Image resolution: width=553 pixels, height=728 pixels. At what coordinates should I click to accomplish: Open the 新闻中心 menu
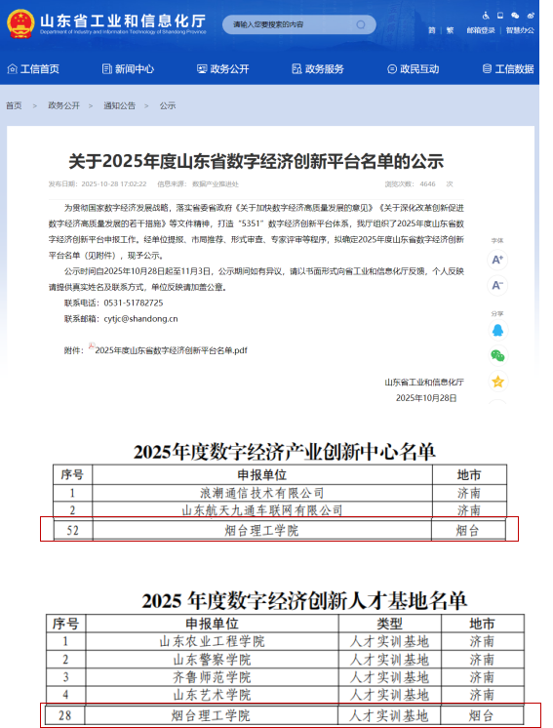point(128,69)
